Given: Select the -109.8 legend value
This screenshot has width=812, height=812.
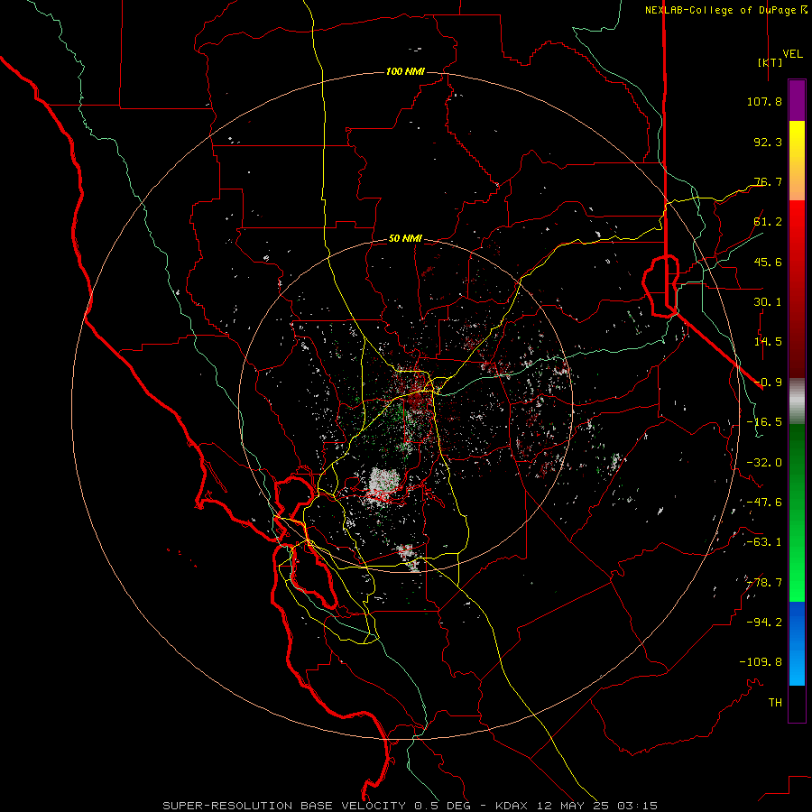Looking at the screenshot, I should point(761,662).
